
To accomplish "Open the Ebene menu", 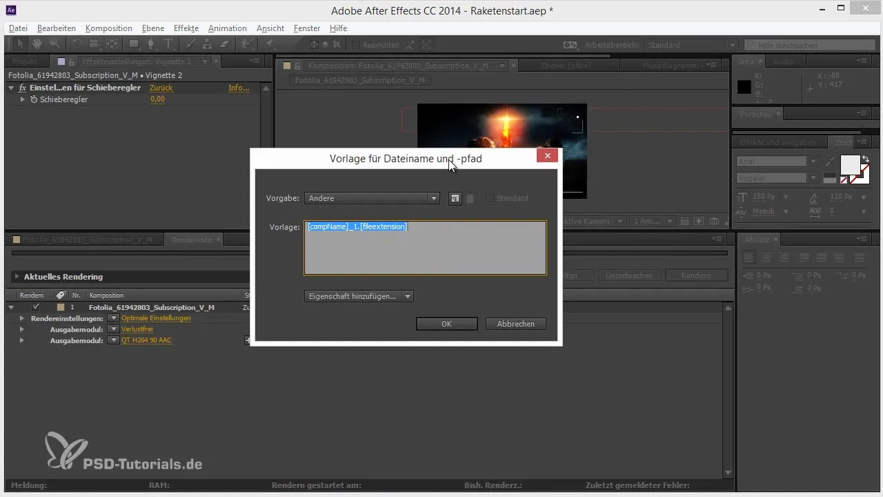I will pos(152,28).
